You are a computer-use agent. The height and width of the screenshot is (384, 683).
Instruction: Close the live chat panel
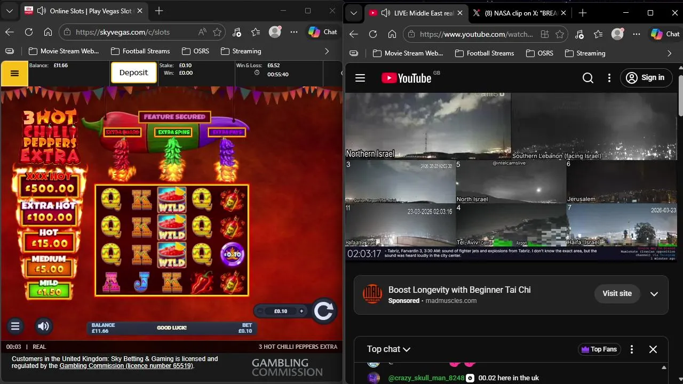653,349
